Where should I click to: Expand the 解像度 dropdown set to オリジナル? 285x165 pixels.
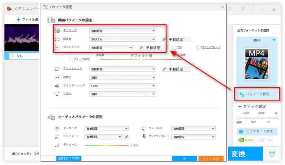[123, 39]
